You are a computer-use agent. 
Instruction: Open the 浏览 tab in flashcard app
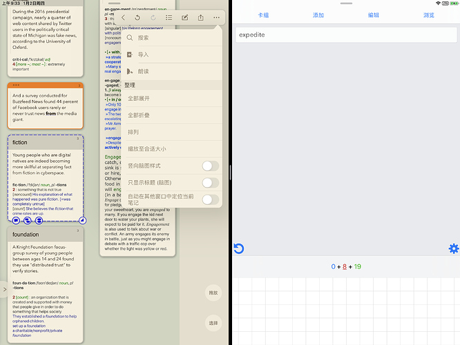(x=429, y=15)
